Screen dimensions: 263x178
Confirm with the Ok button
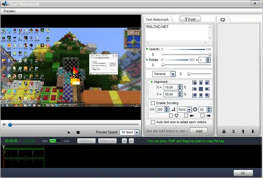243,173
